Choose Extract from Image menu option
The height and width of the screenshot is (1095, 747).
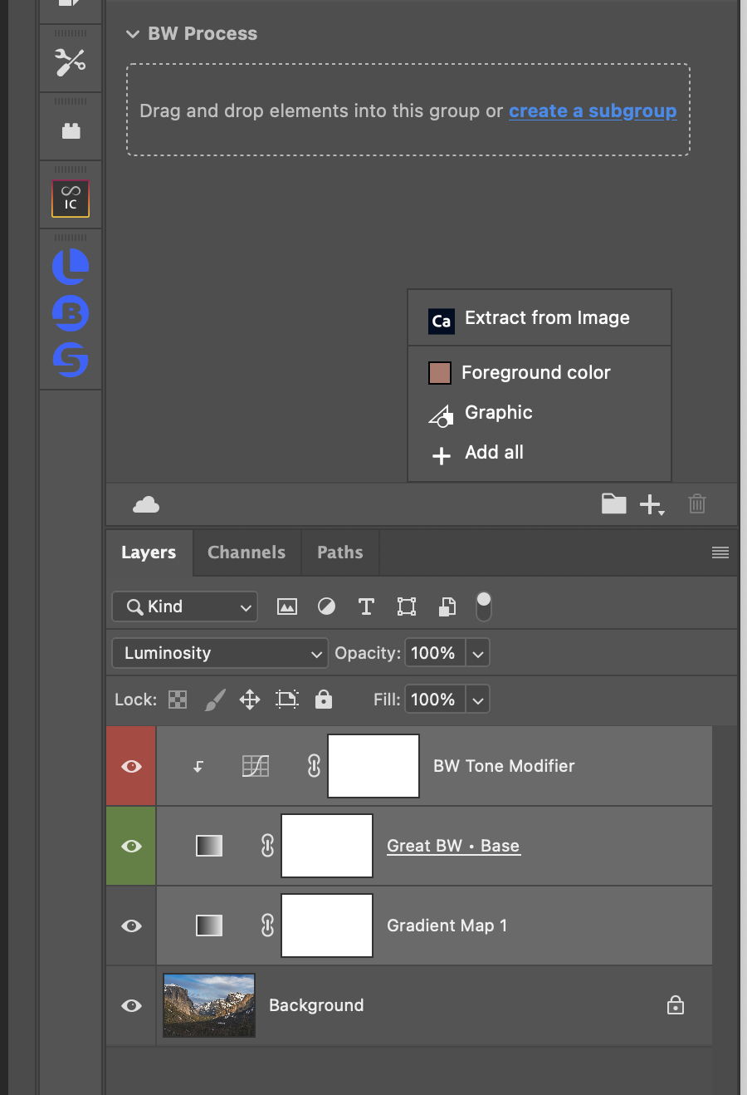click(x=546, y=318)
